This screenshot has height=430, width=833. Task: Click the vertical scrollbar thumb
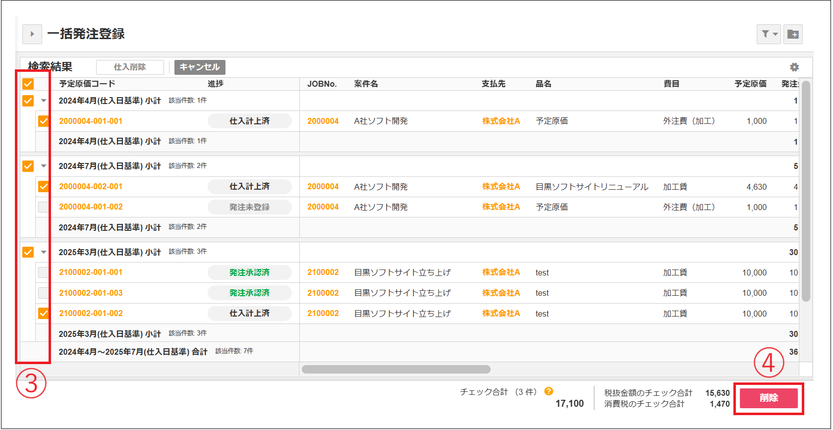pos(806,191)
